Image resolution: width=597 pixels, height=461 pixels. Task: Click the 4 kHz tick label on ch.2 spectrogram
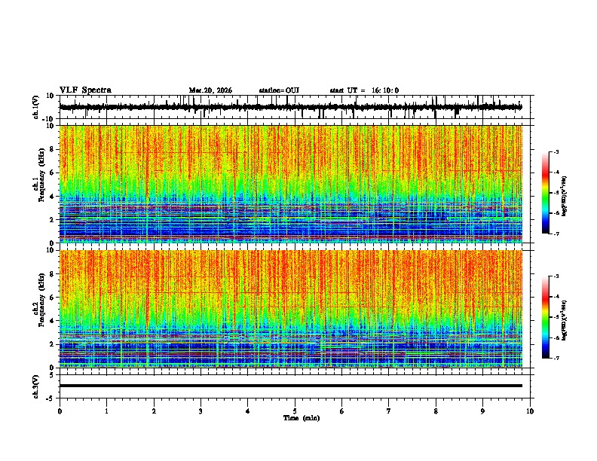pos(52,321)
